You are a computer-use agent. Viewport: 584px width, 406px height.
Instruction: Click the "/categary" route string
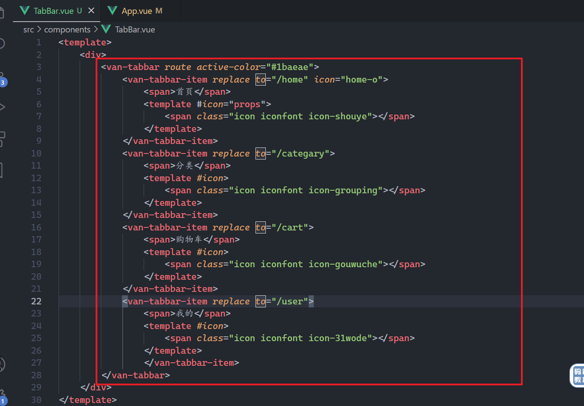pyautogui.click(x=300, y=153)
